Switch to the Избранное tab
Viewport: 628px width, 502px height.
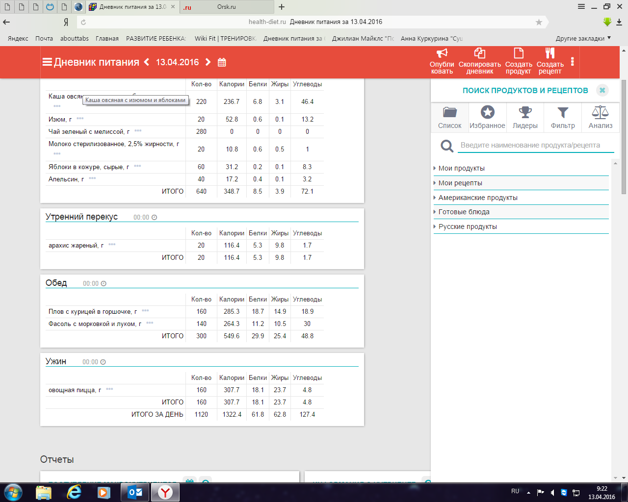pyautogui.click(x=487, y=117)
